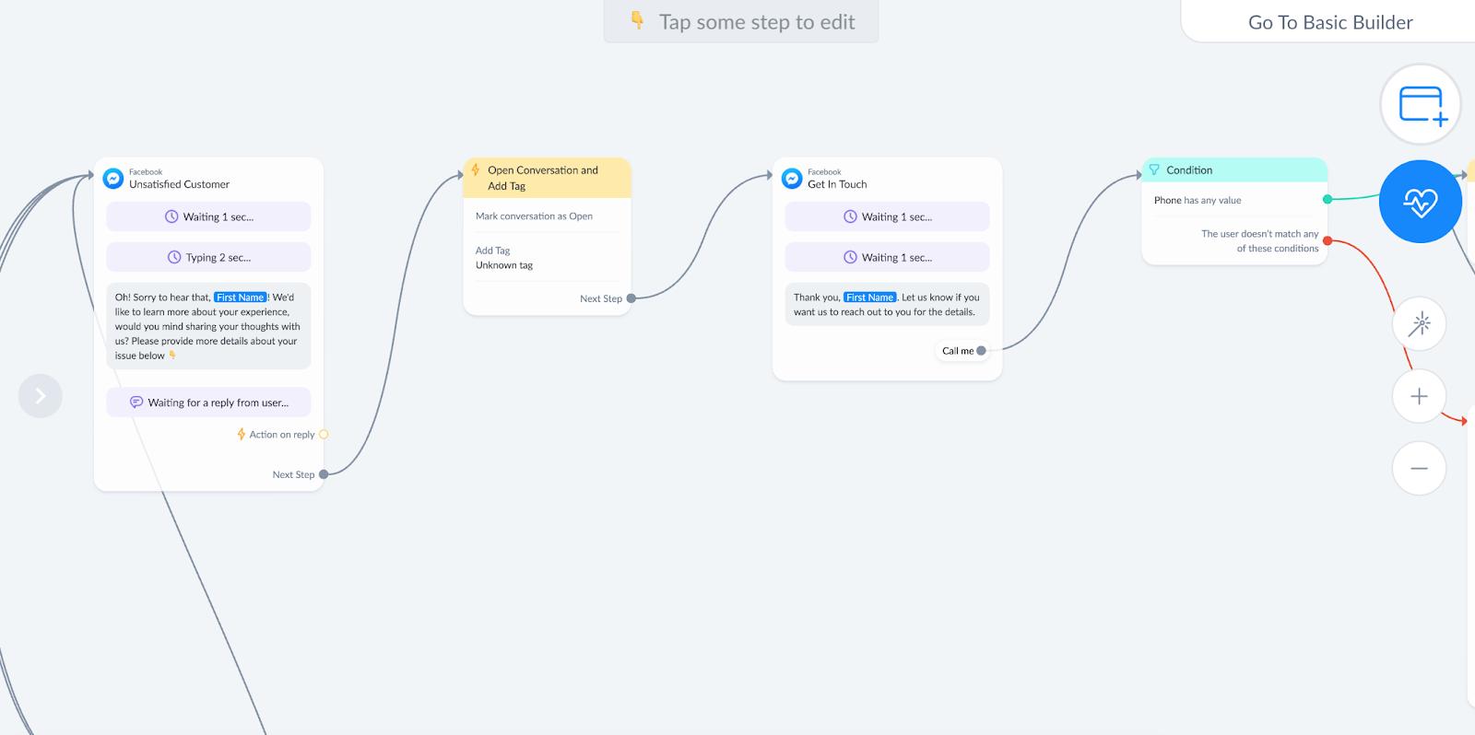Viewport: 1475px width, 735px height.
Task: Select the Mark conversation as Open action
Action: tap(548, 216)
